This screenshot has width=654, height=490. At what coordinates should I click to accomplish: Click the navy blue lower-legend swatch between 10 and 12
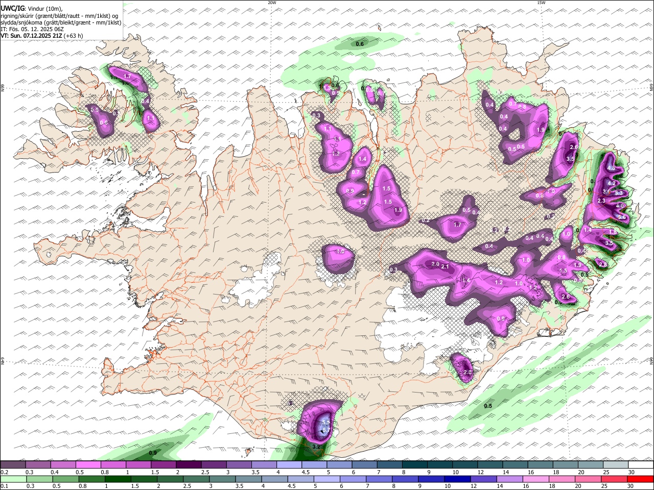tap(457, 479)
